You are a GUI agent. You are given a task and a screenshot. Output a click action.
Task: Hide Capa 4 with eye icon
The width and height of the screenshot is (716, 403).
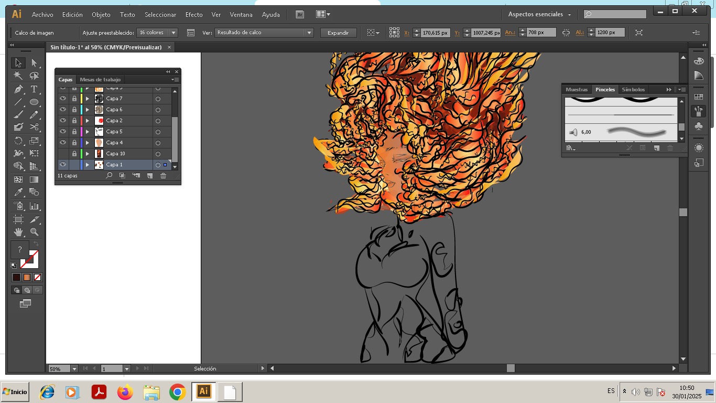[x=63, y=143]
